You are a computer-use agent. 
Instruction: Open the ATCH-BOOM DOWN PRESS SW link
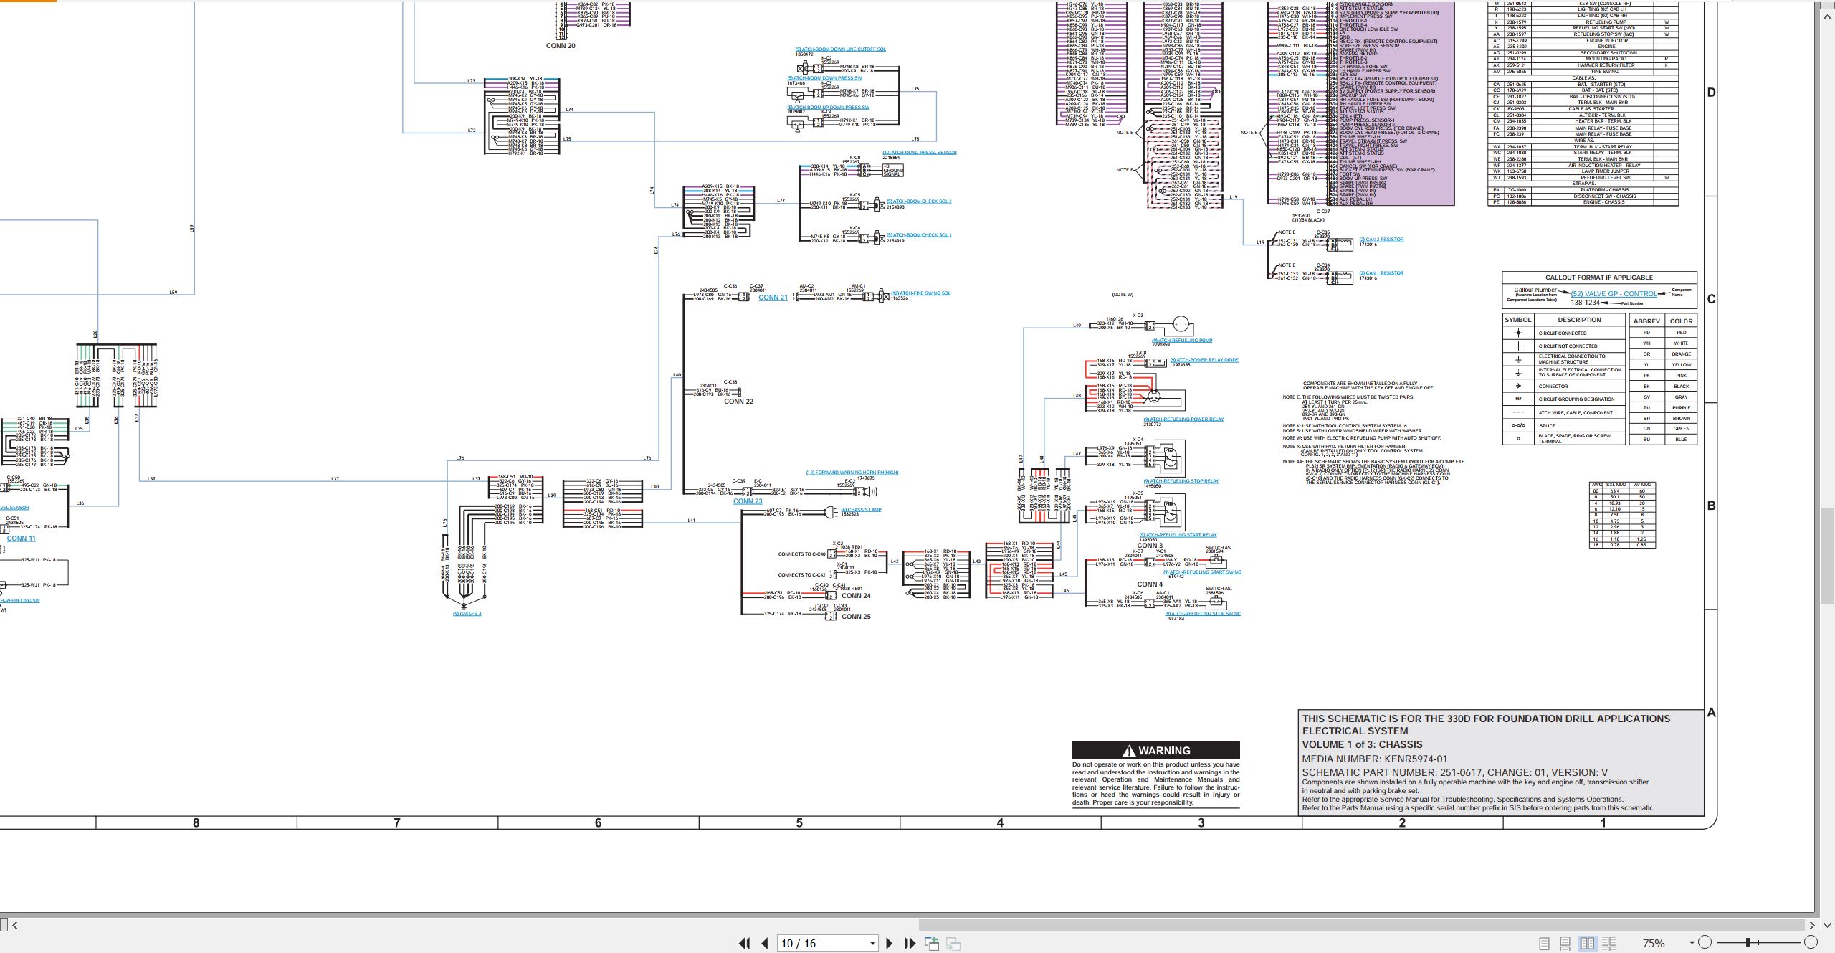(x=824, y=78)
